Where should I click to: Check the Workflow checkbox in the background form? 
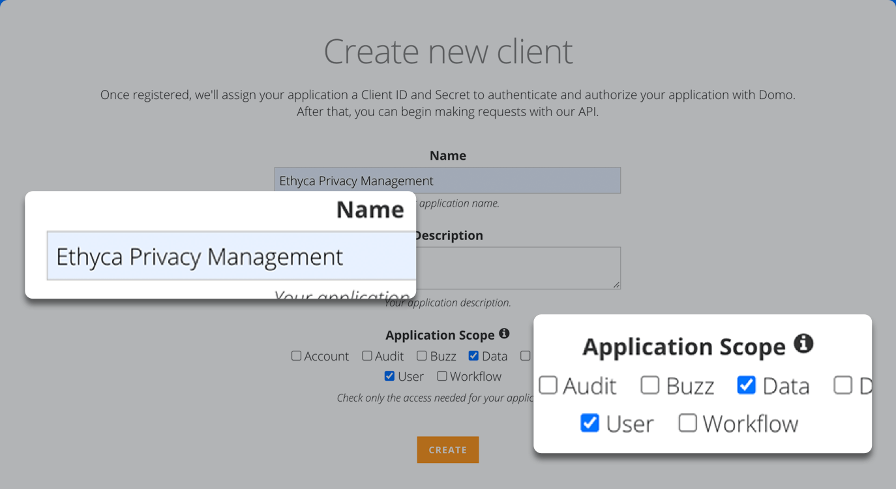point(442,376)
